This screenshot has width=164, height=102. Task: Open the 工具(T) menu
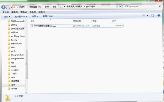coord(33,12)
